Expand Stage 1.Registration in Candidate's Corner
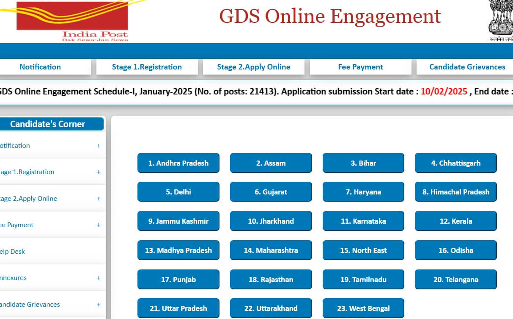Screen dimensions: 513x319 [x=99, y=172]
